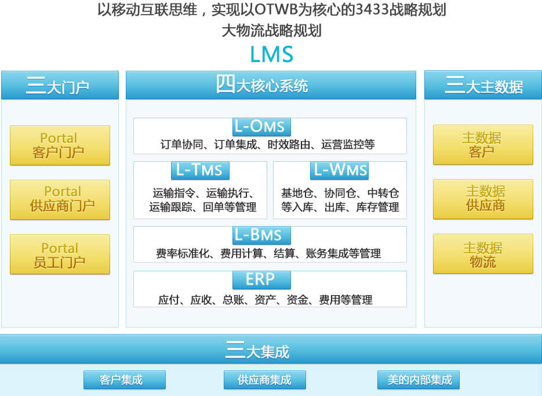Click the Portal 客户门户 button

60,144
